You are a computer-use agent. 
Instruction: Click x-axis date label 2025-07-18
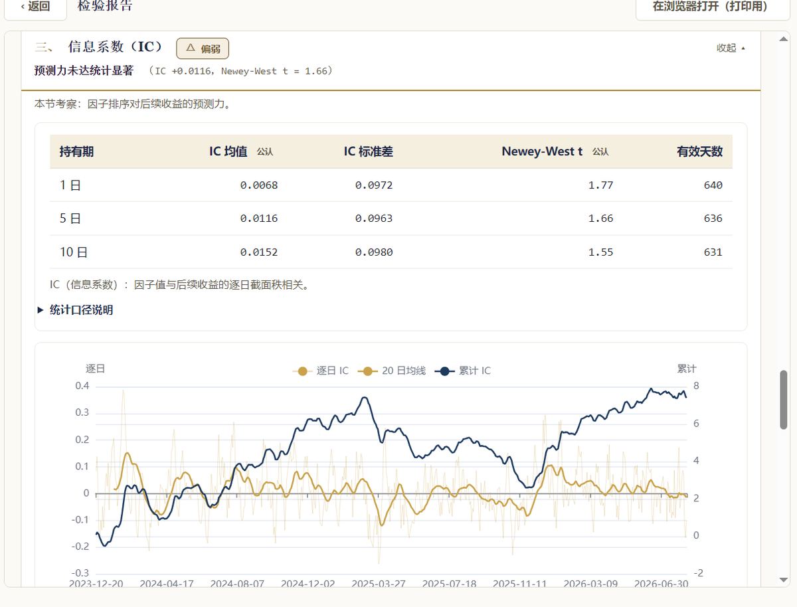pos(449,584)
